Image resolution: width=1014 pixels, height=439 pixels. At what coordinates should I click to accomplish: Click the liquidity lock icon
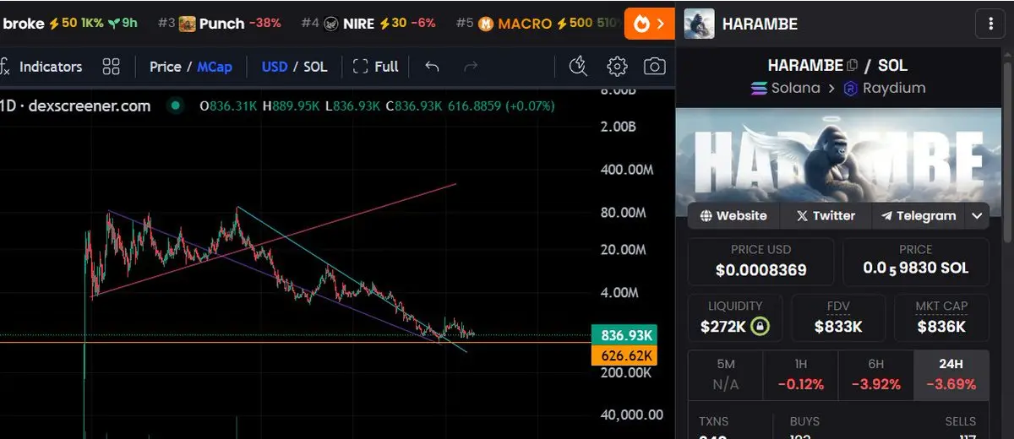point(761,327)
